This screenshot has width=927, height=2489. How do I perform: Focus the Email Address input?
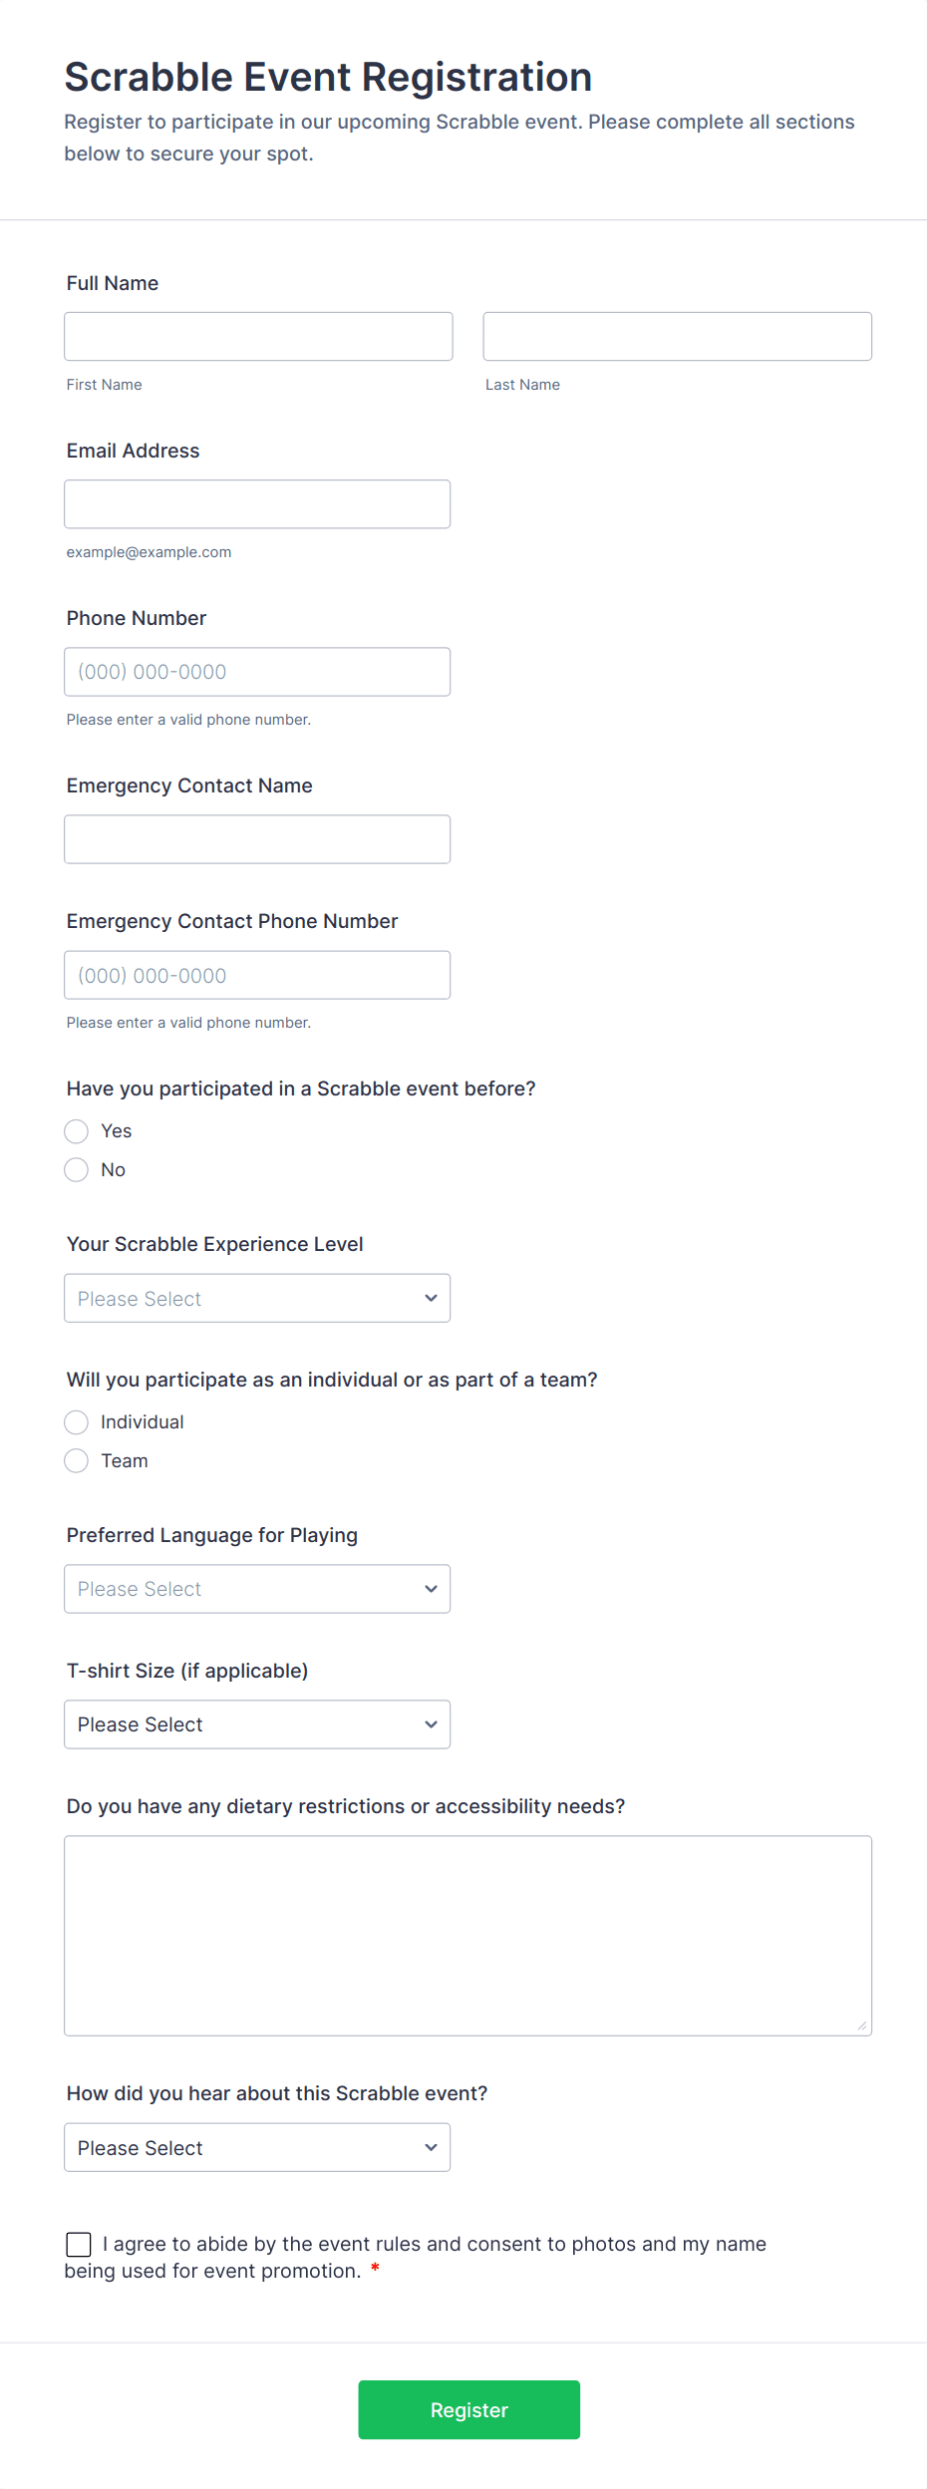tap(257, 503)
